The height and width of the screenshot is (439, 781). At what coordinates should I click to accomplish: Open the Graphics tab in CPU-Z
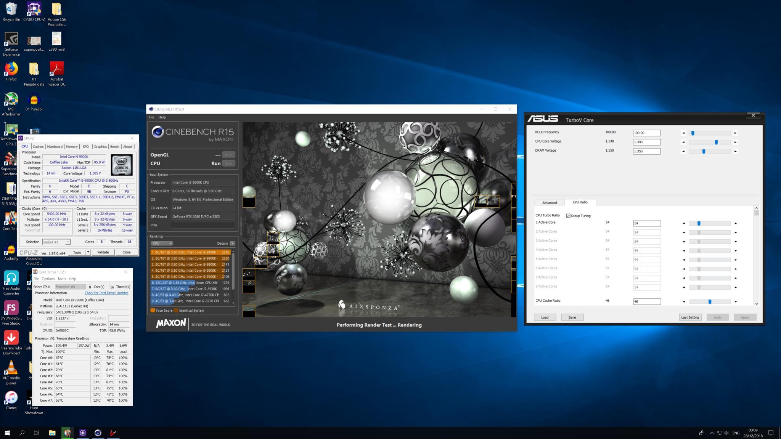click(100, 146)
